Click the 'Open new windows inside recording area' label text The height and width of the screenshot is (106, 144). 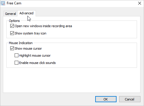pos(43,26)
